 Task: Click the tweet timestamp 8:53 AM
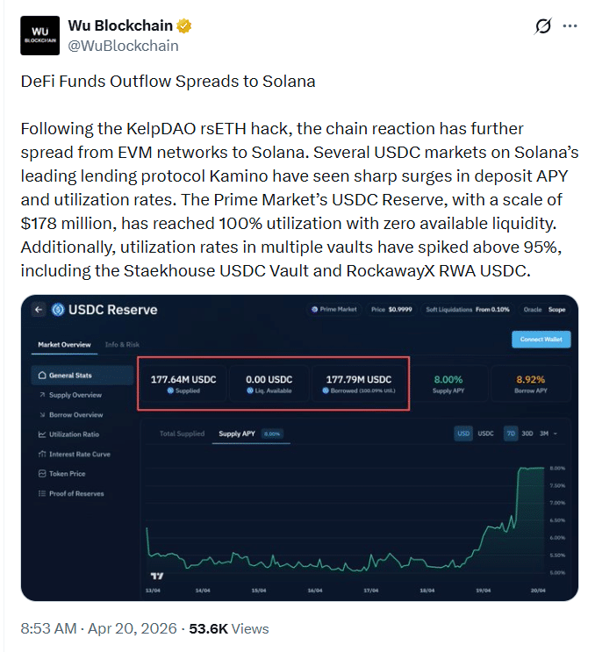[x=49, y=628]
